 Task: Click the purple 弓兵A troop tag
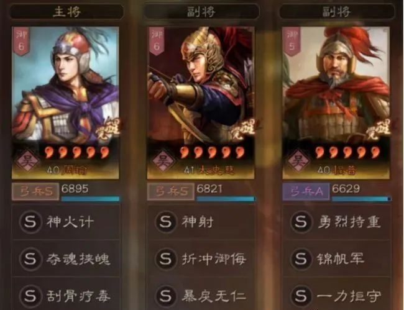(306, 191)
